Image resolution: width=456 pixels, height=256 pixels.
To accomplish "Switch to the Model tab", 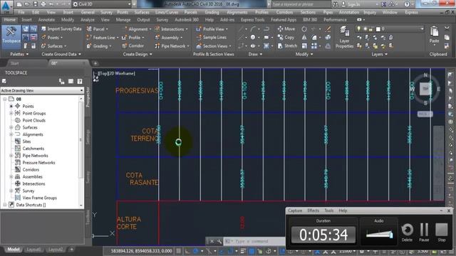I will point(13,250).
